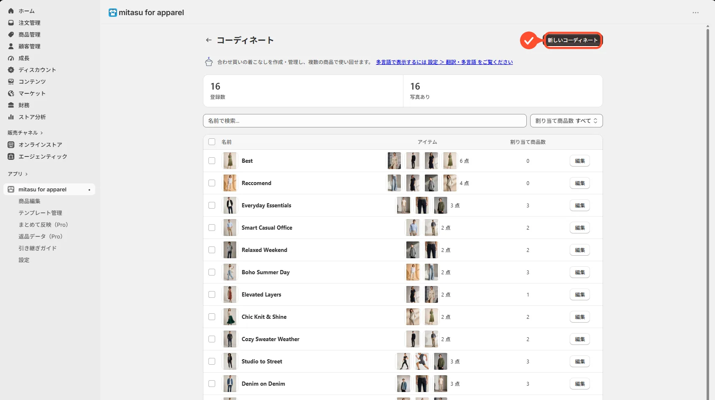Expand the アプリ section chevron
Viewport: 715px width, 400px height.
[x=27, y=174]
